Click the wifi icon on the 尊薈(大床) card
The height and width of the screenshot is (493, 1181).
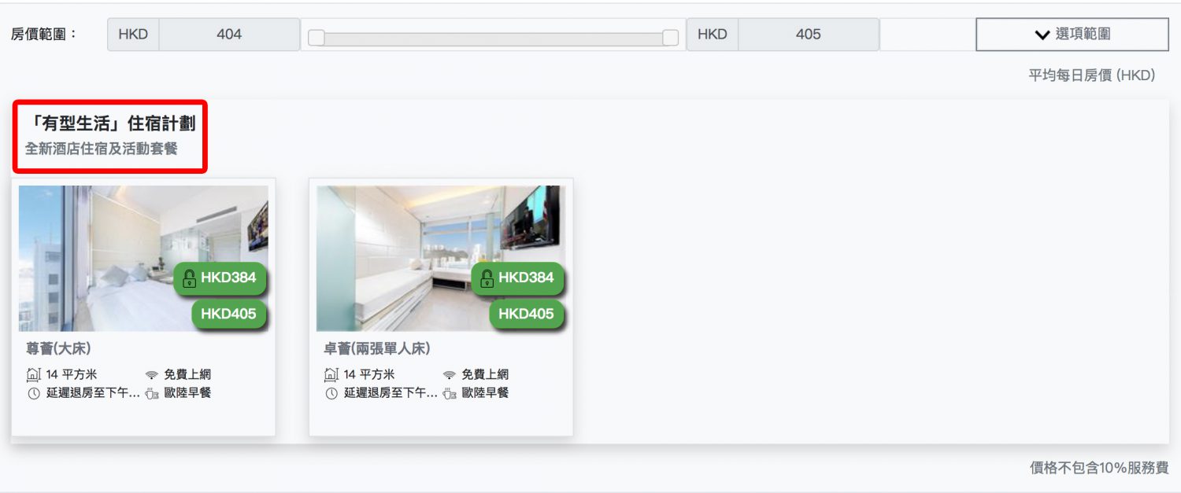pyautogui.click(x=152, y=375)
